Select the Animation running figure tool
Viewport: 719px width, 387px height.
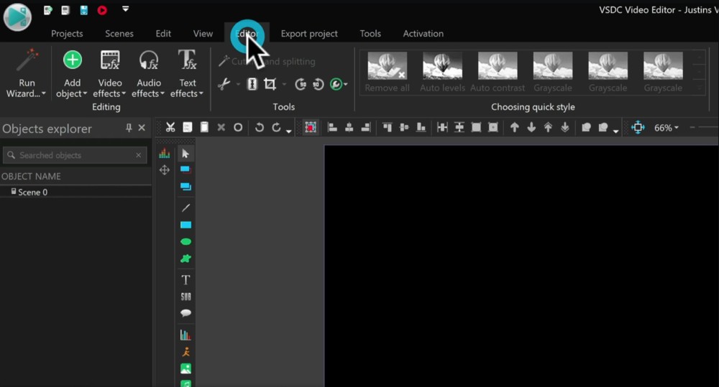[x=186, y=352]
